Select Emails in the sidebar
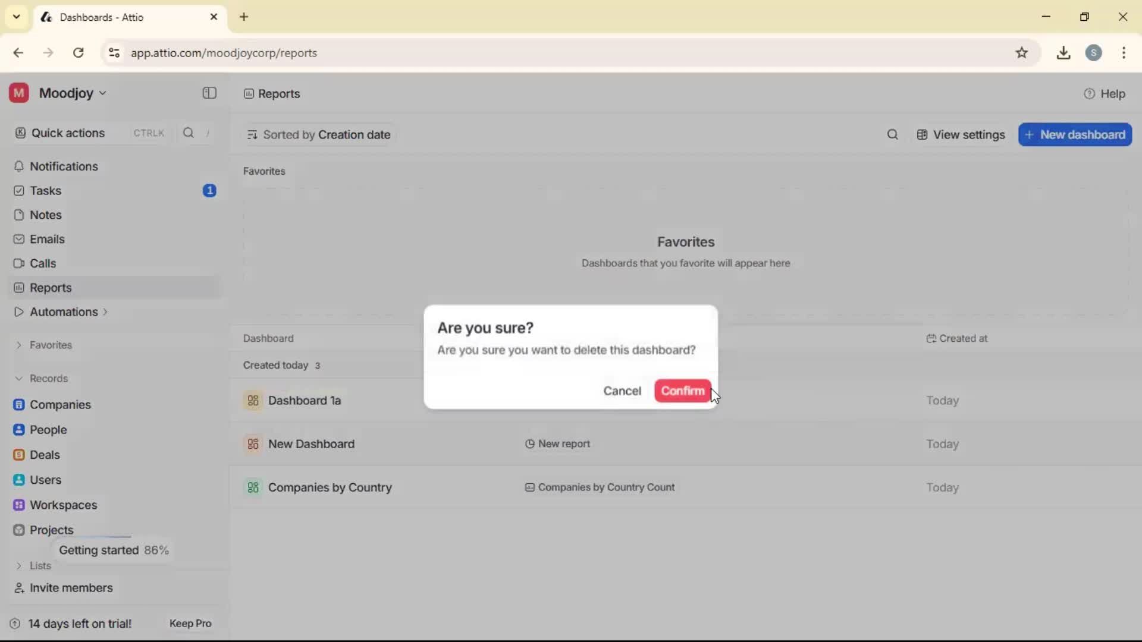The width and height of the screenshot is (1142, 642). point(47,239)
